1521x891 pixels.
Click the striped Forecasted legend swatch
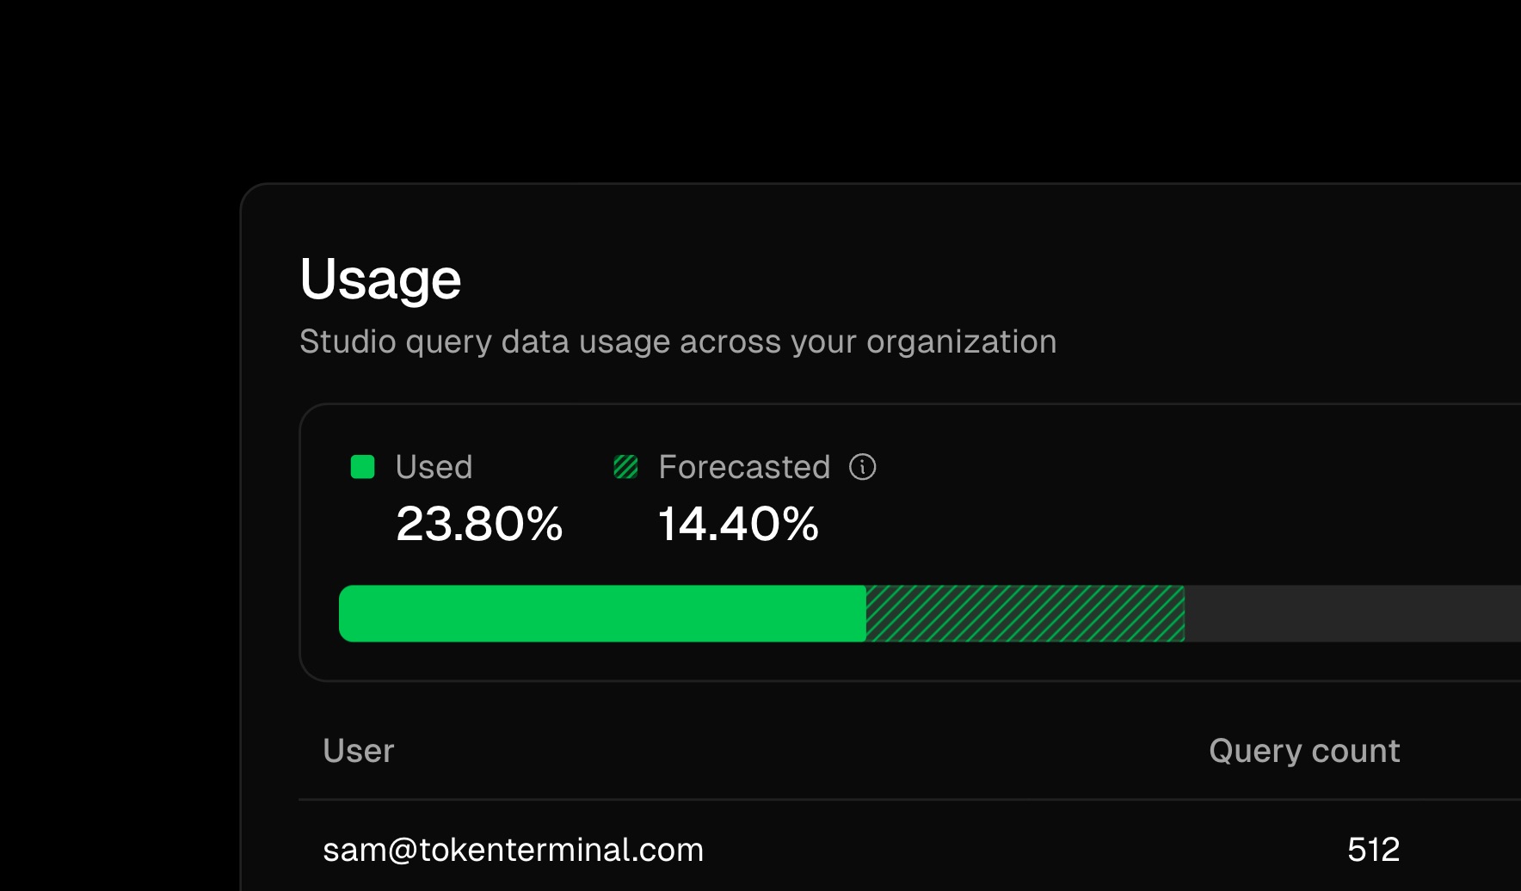(x=625, y=467)
